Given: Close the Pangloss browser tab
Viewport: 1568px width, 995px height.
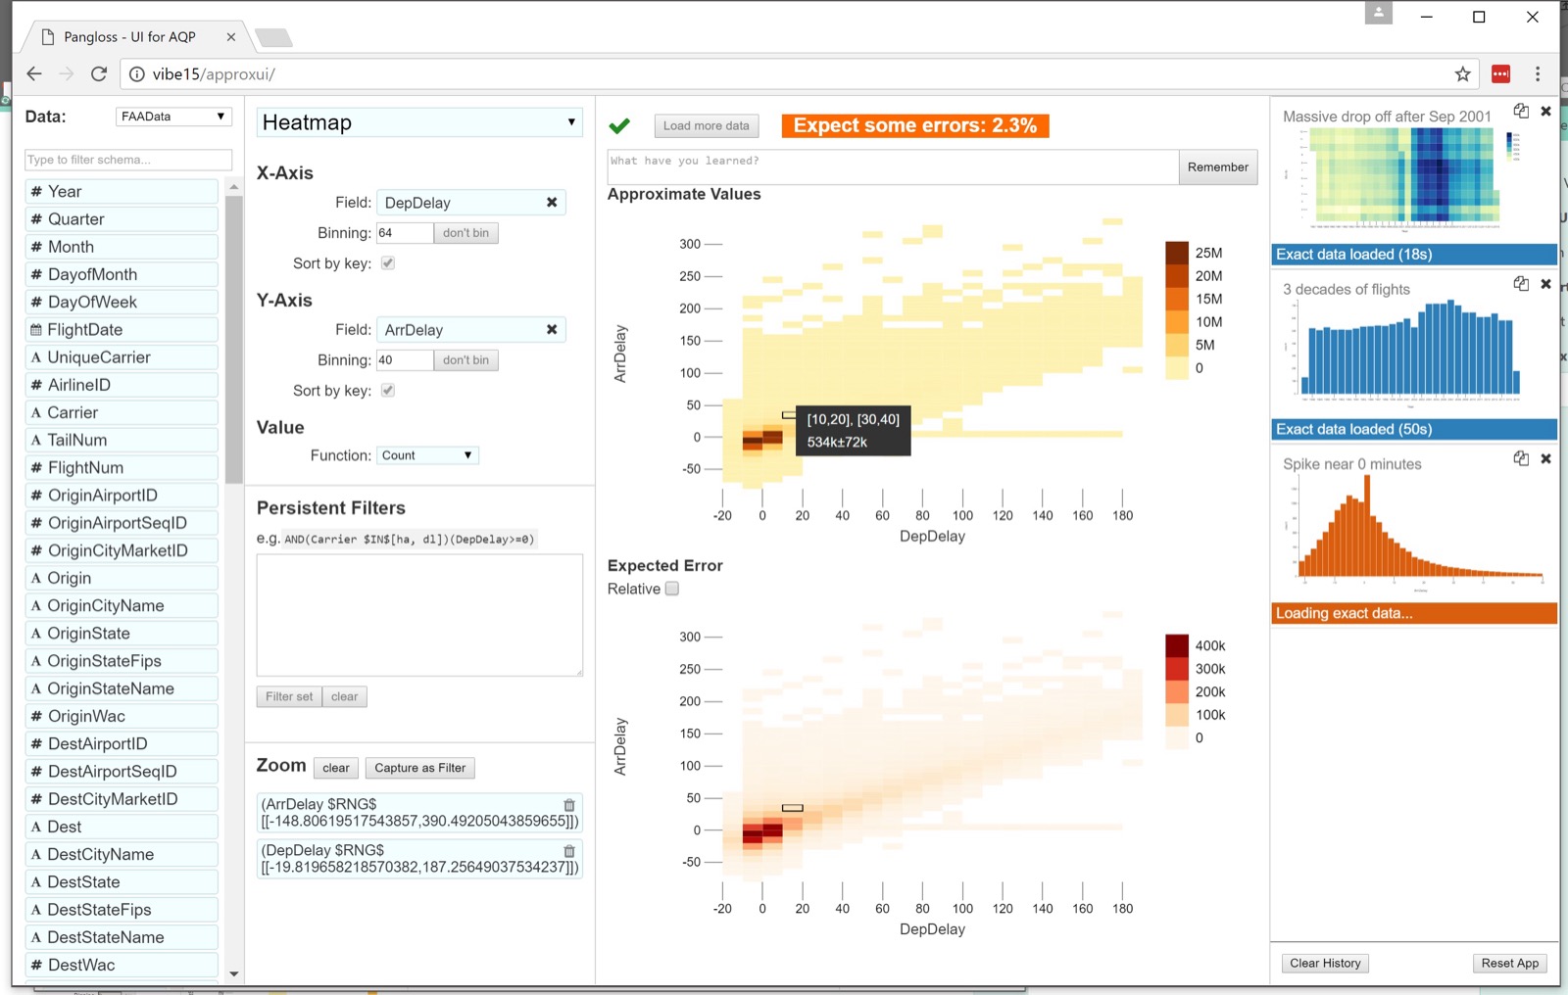Looking at the screenshot, I should (x=231, y=37).
